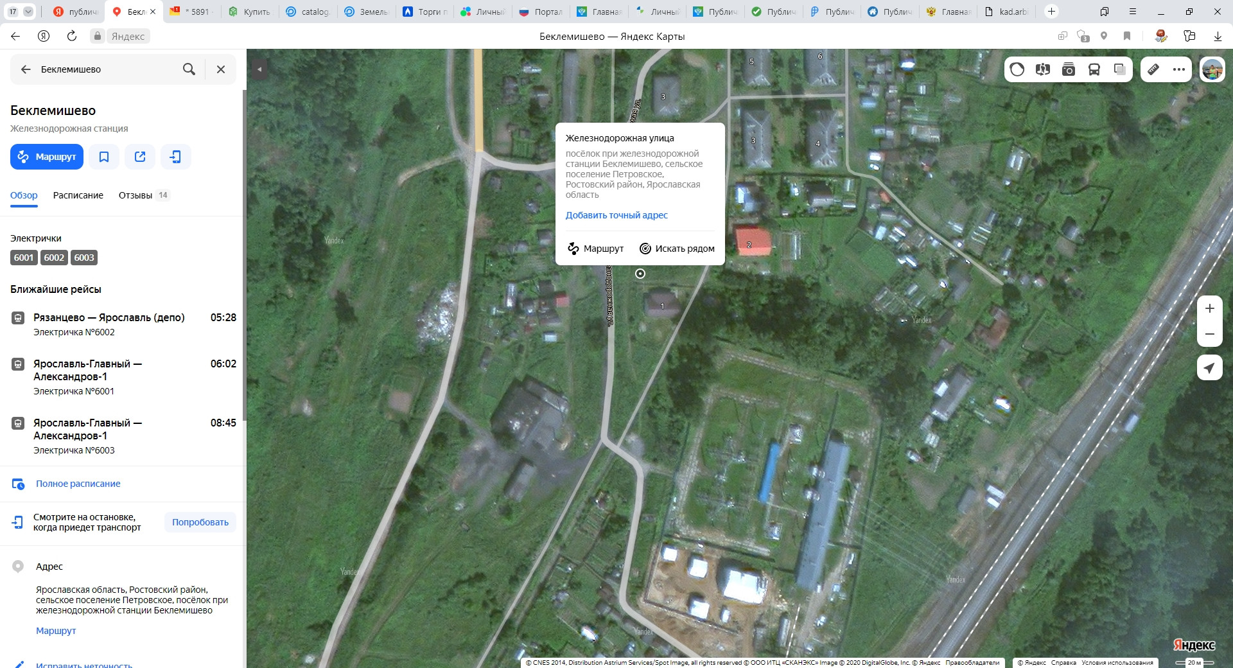Switch to the Купить browser tab
This screenshot has width=1233, height=668.
[x=249, y=12]
